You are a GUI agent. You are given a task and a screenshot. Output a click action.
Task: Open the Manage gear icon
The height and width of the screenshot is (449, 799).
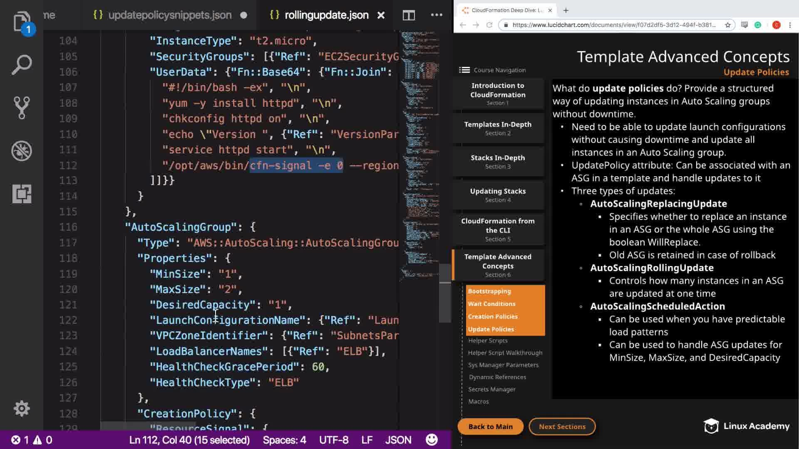22,409
